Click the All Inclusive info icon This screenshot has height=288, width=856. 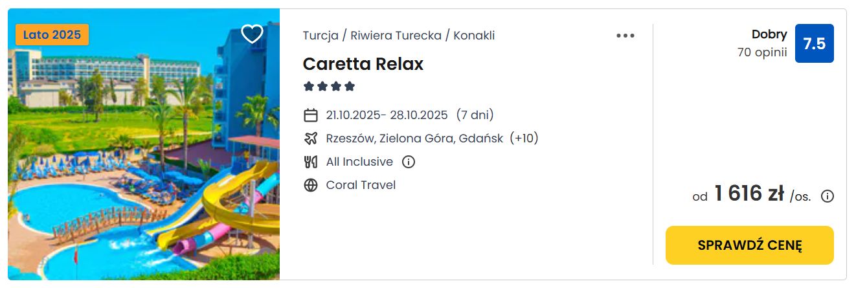coord(409,162)
